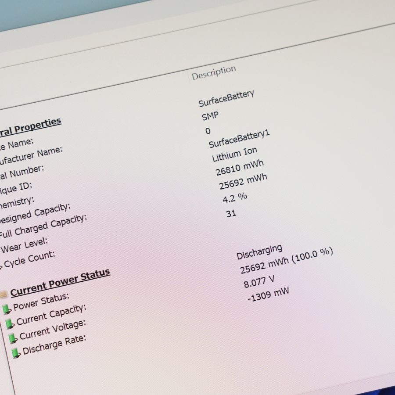Select the Discharge Rate row label
Image resolution: width=395 pixels, height=395 pixels.
(54, 345)
